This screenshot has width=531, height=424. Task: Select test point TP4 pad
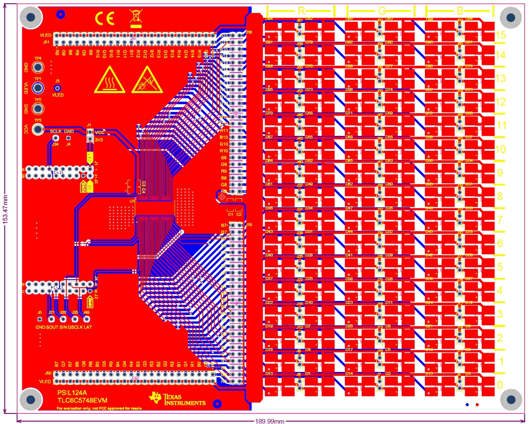pyautogui.click(x=38, y=67)
